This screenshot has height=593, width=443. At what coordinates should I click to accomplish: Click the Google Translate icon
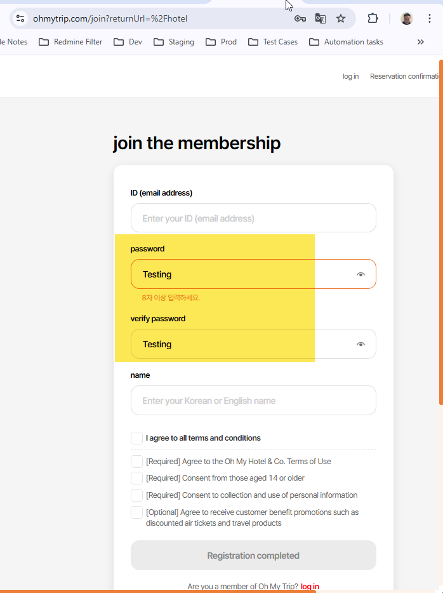point(321,18)
